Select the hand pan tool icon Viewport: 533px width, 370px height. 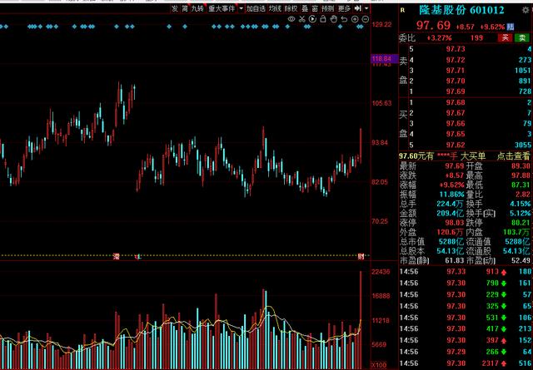pyautogui.click(x=333, y=19)
